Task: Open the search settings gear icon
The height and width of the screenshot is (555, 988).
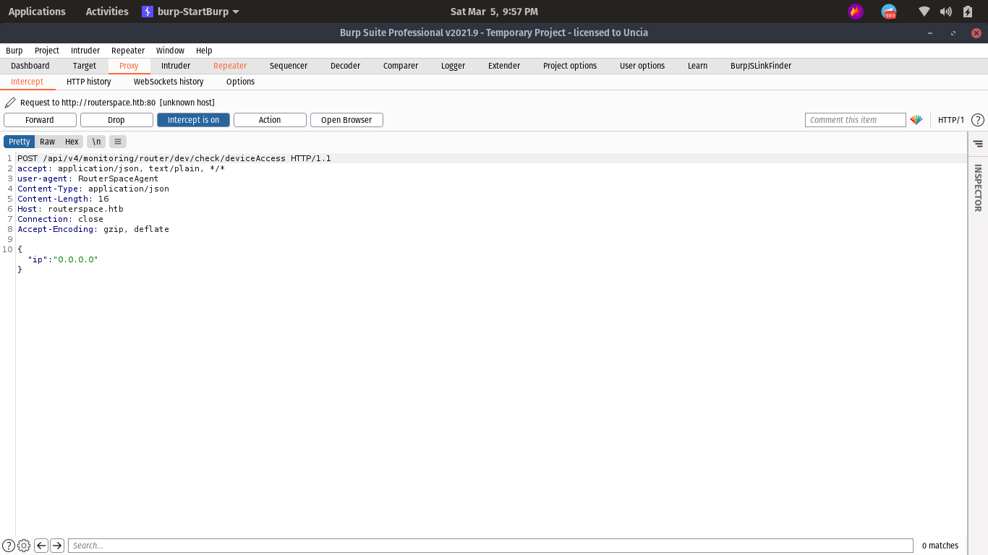Action: (x=24, y=546)
